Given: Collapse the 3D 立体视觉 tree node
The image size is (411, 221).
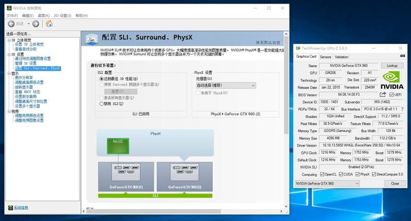Looking at the screenshot, I should (x=9, y=41).
